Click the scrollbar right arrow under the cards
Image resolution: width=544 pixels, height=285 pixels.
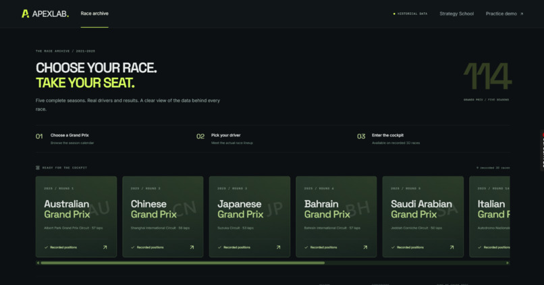(x=508, y=263)
